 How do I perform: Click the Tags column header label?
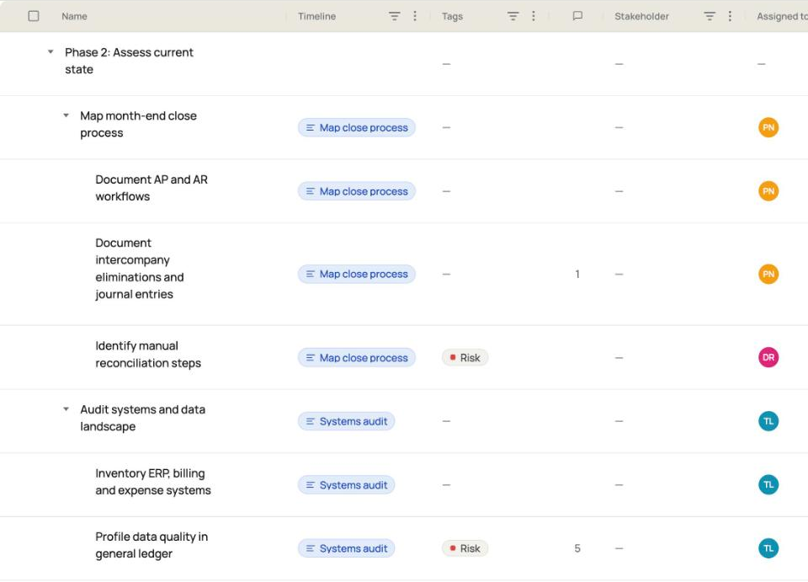click(452, 16)
